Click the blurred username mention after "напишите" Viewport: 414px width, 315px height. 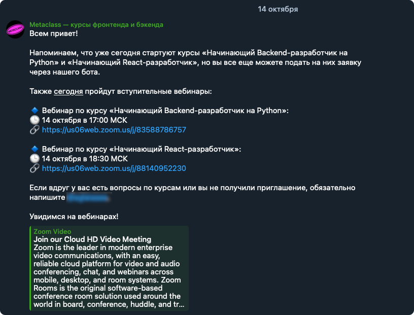click(88, 197)
